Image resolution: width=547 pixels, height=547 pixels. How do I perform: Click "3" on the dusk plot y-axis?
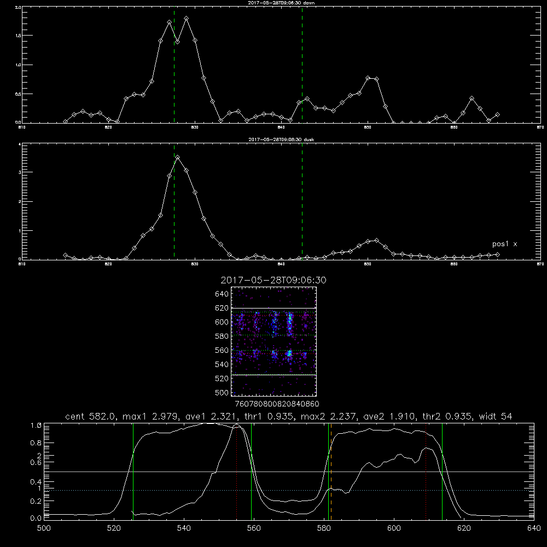(19, 172)
